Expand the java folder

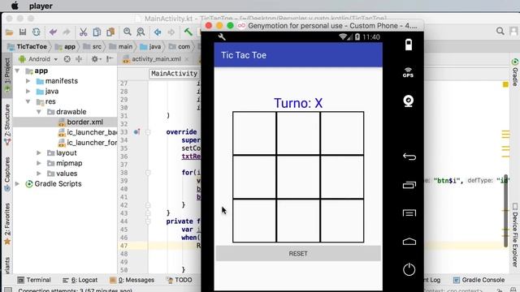pyautogui.click(x=28, y=92)
